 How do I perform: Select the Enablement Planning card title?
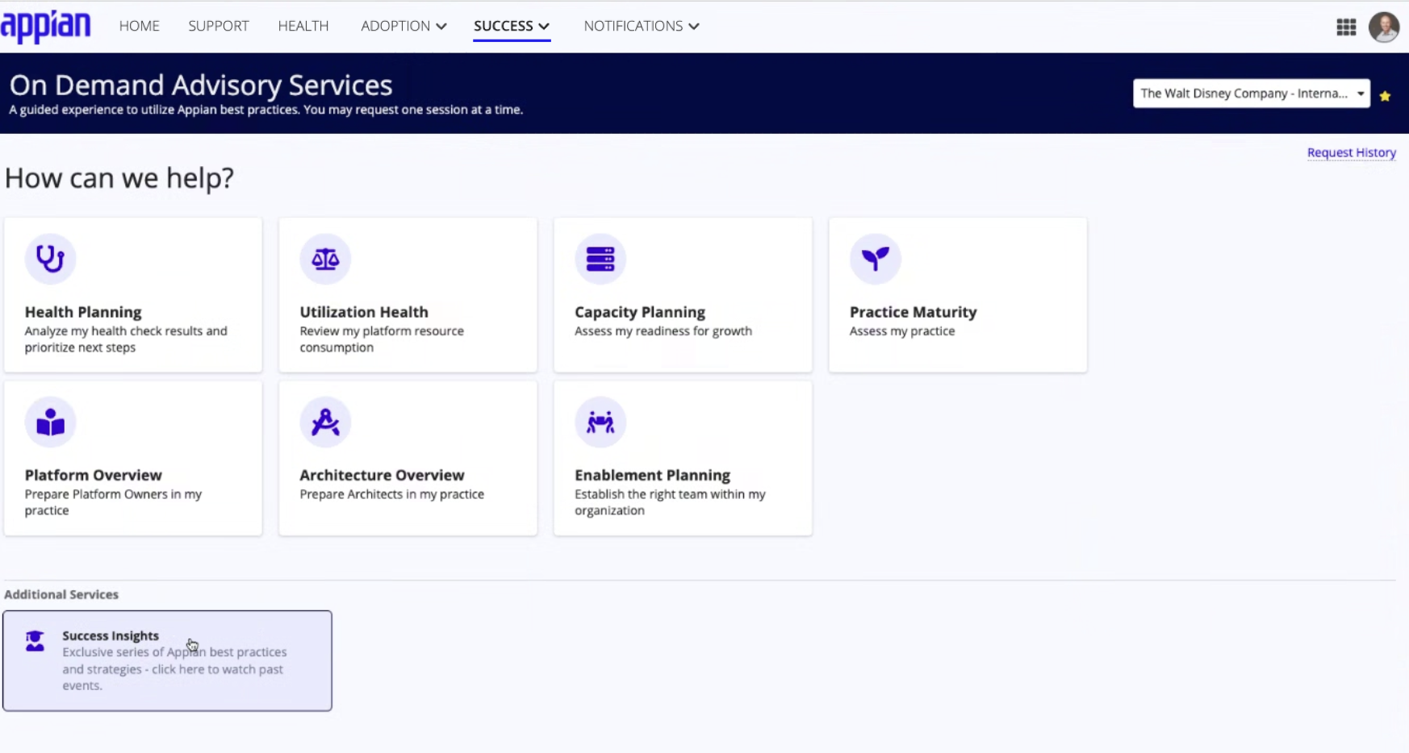[x=652, y=475]
